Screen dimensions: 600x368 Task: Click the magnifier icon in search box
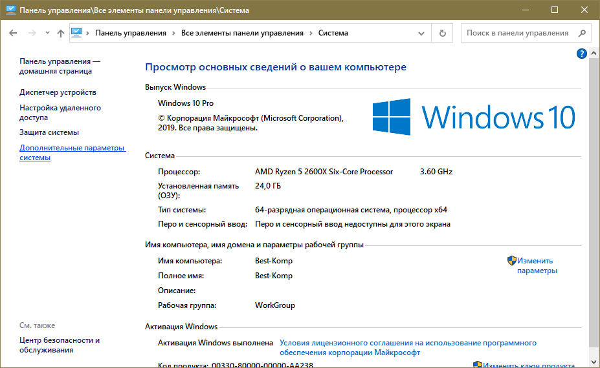click(x=581, y=33)
